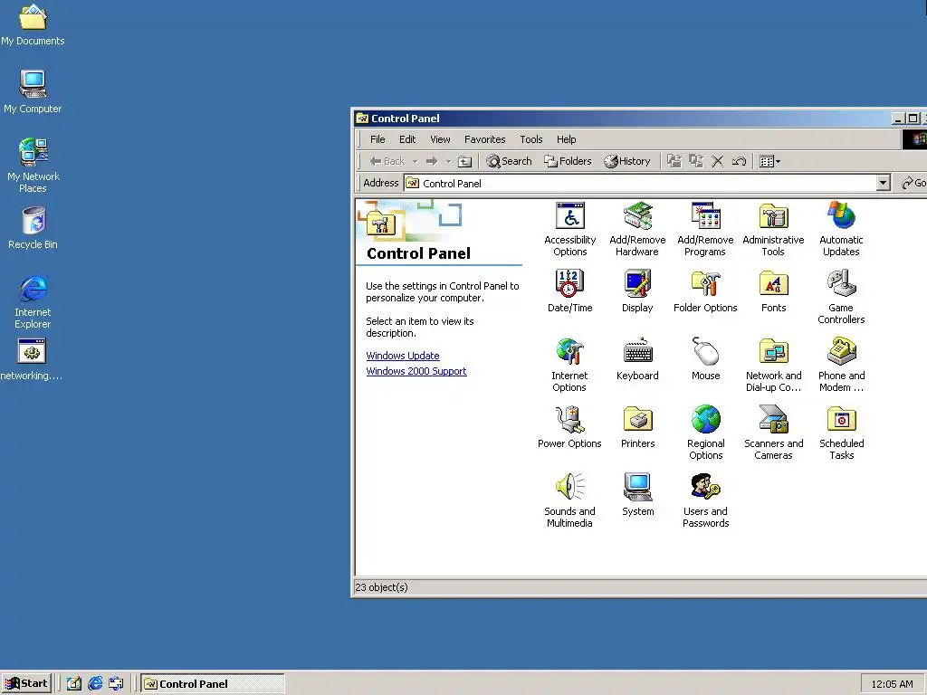
Task: Click the Forward arrow button
Action: click(432, 161)
